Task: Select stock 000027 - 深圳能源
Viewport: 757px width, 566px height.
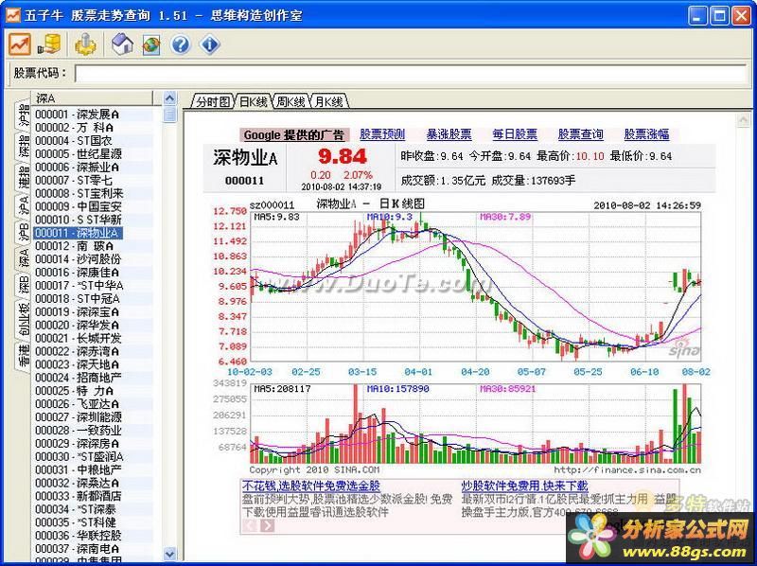Action: [79, 417]
